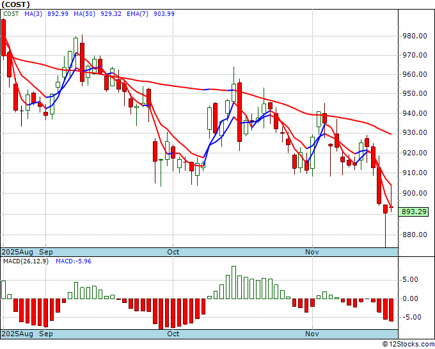This screenshot has width=435, height=349.
Task: Click the 980.00 price axis label
Action: 415,36
